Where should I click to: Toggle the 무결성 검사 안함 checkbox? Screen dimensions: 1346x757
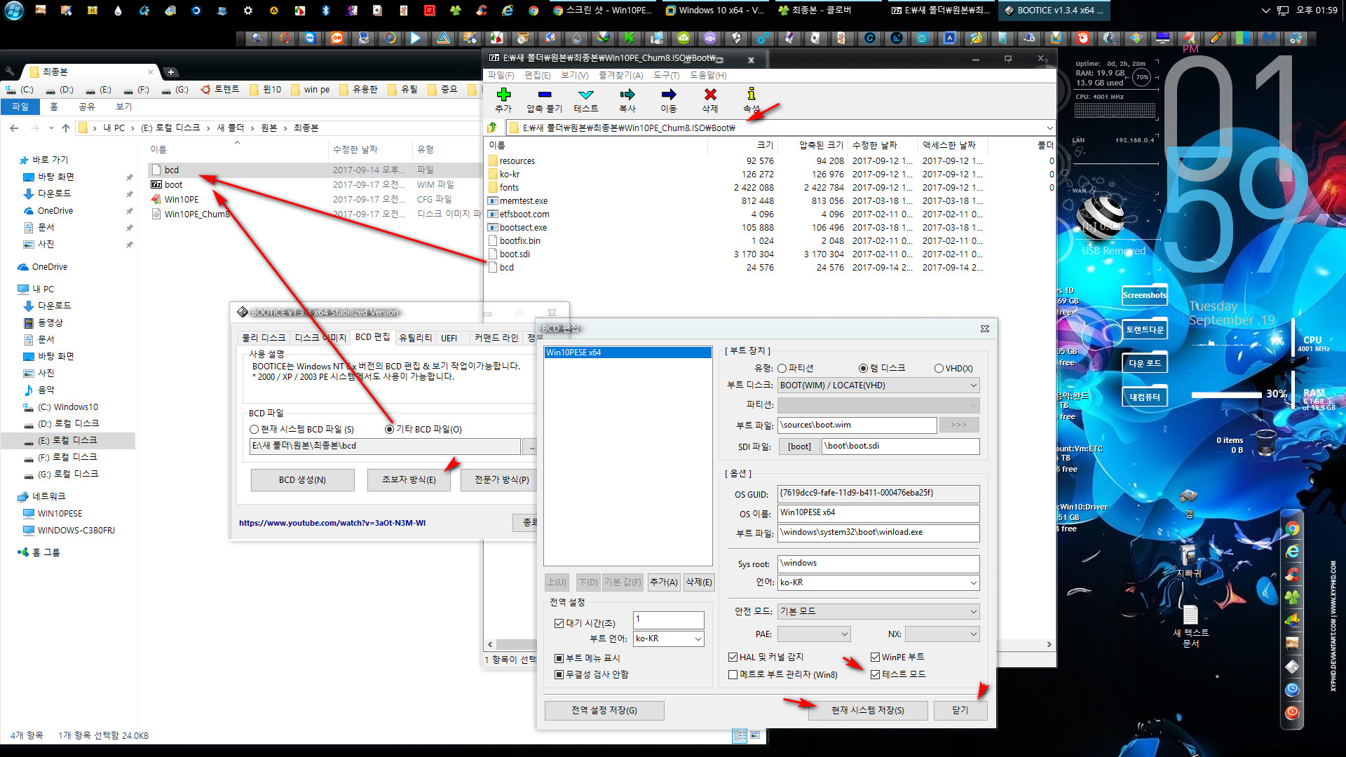[559, 674]
